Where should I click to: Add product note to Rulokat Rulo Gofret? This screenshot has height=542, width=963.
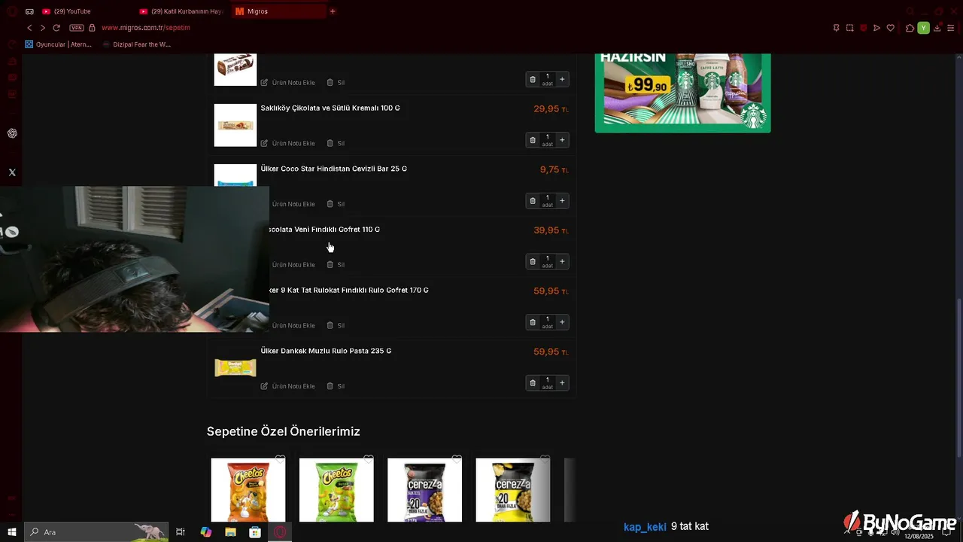tap(293, 325)
